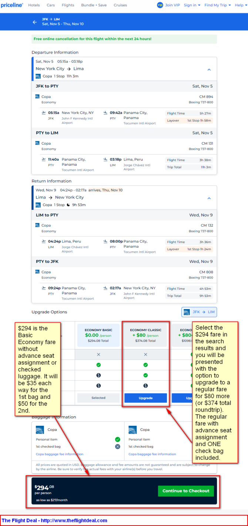
Task: Click takeoff plane icon at 11:40a
Action: point(44,159)
